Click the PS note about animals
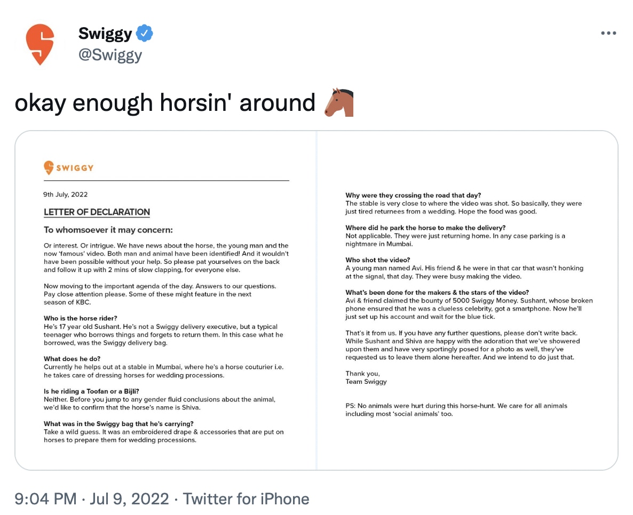 pyautogui.click(x=456, y=410)
